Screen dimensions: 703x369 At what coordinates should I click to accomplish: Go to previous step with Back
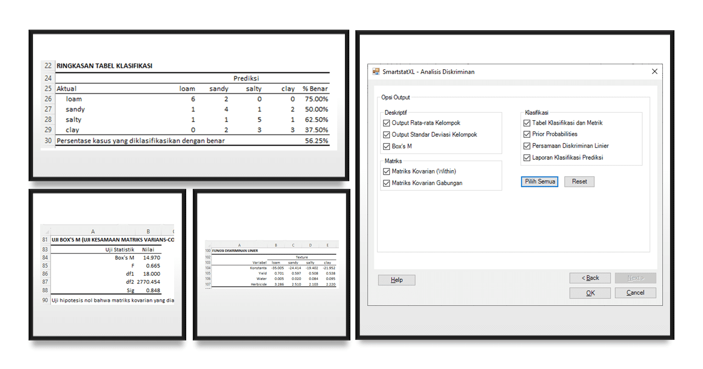[590, 278]
